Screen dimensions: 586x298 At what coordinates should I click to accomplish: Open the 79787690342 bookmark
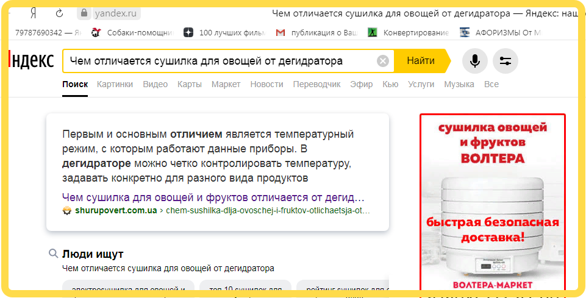[48, 32]
